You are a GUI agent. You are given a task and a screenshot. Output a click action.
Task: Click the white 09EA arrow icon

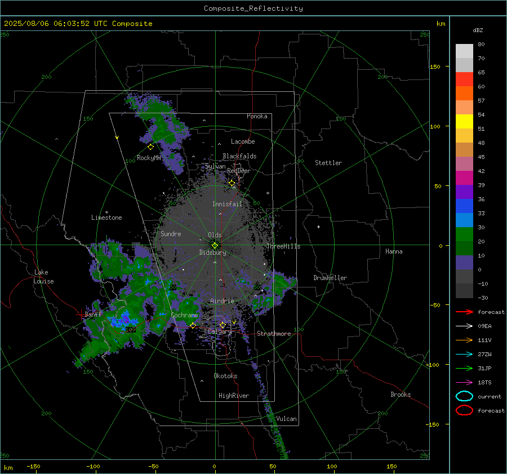(x=464, y=326)
